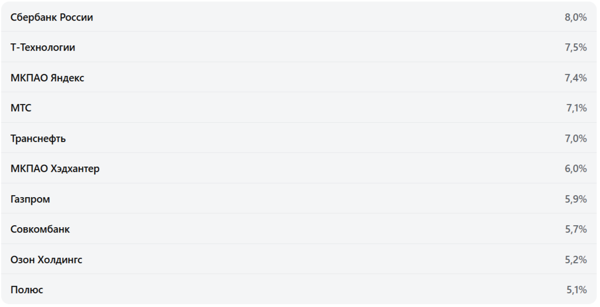Click on Озон Холдингс label
The image size is (600, 307).
click(x=46, y=260)
